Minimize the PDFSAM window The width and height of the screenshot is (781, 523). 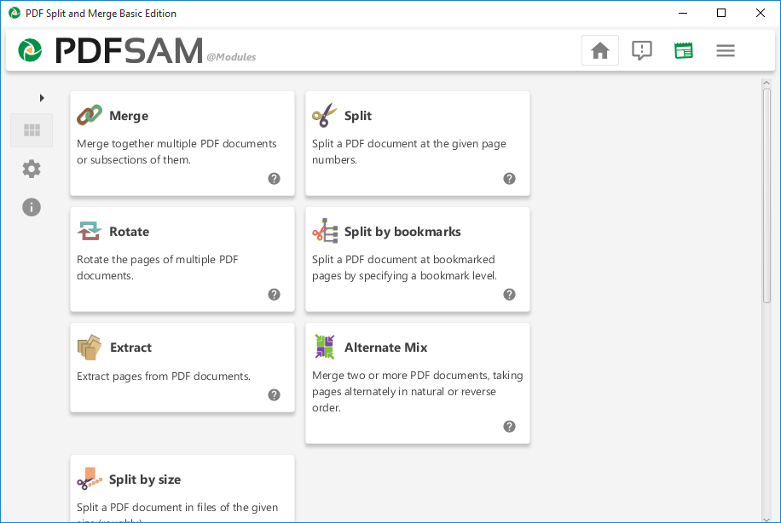coord(683,13)
